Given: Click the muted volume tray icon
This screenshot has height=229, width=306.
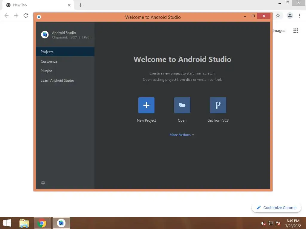Looking at the screenshot, I should pyautogui.click(x=264, y=223).
